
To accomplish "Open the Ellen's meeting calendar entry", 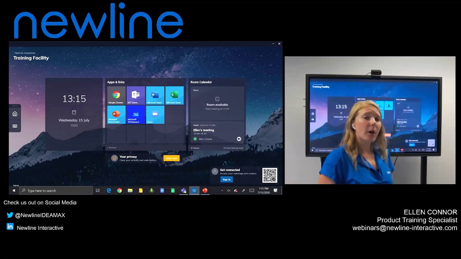I will [217, 132].
